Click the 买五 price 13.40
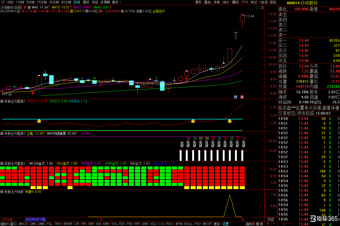The width and height of the screenshot is (340, 226). (304, 61)
